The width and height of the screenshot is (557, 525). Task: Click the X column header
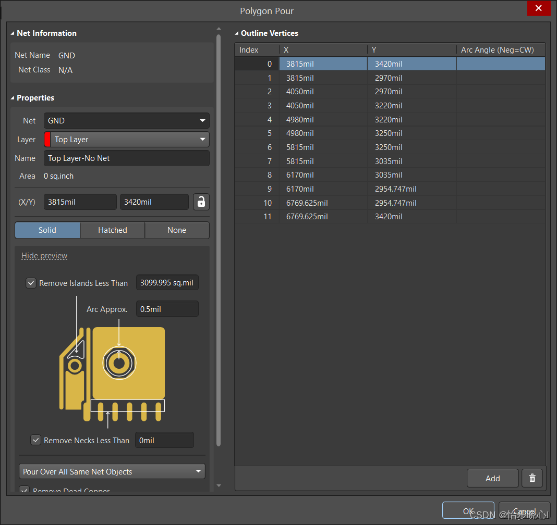(323, 50)
